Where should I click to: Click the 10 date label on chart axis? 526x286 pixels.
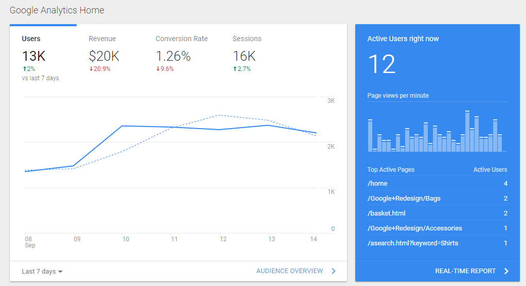tap(125, 239)
